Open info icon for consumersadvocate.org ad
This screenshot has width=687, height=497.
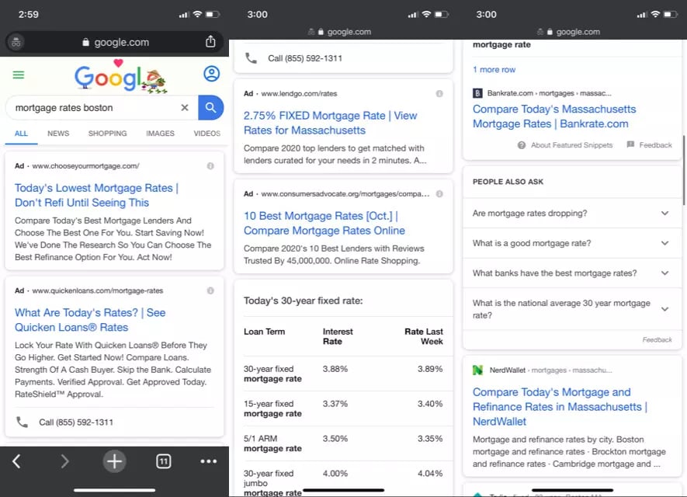[x=439, y=193]
